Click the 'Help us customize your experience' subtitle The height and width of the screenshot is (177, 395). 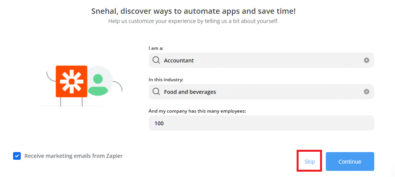193,21
